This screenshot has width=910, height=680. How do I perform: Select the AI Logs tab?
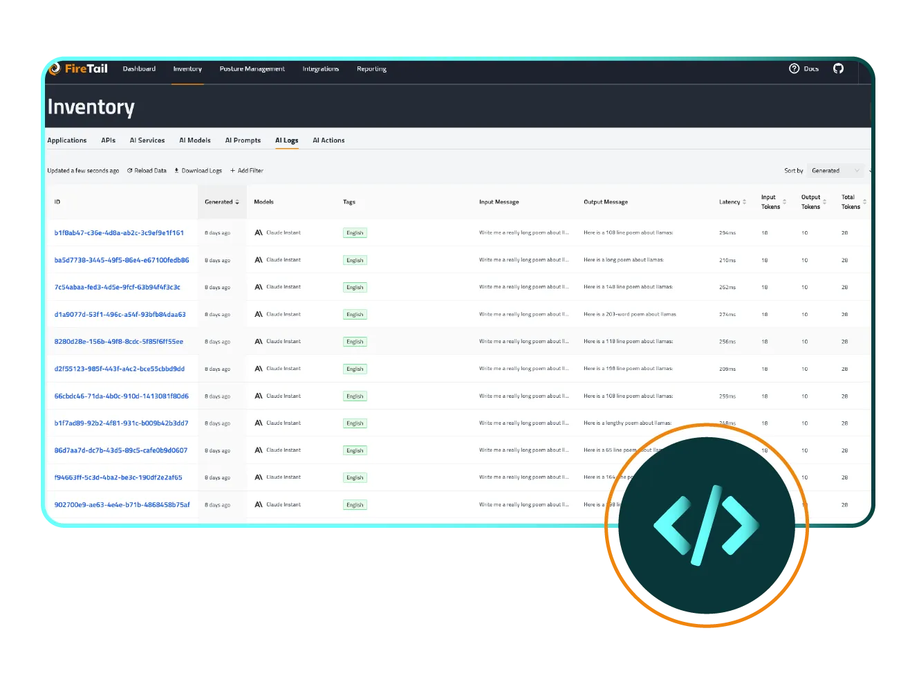(287, 140)
